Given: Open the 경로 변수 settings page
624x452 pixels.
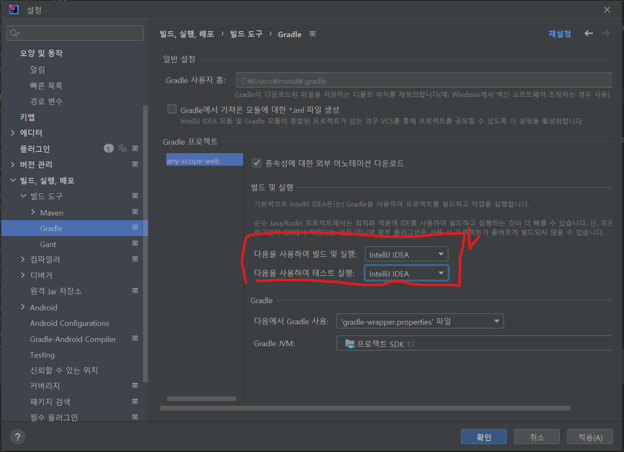Looking at the screenshot, I should 46,101.
